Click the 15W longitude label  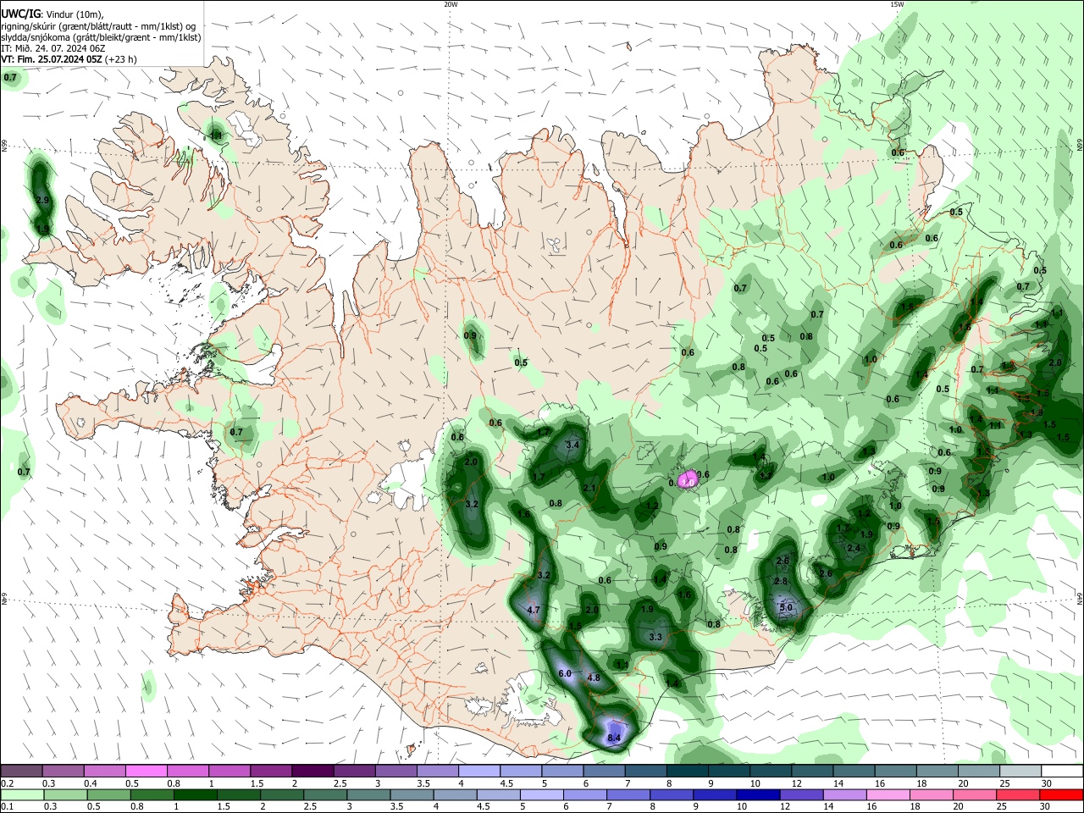897,4
